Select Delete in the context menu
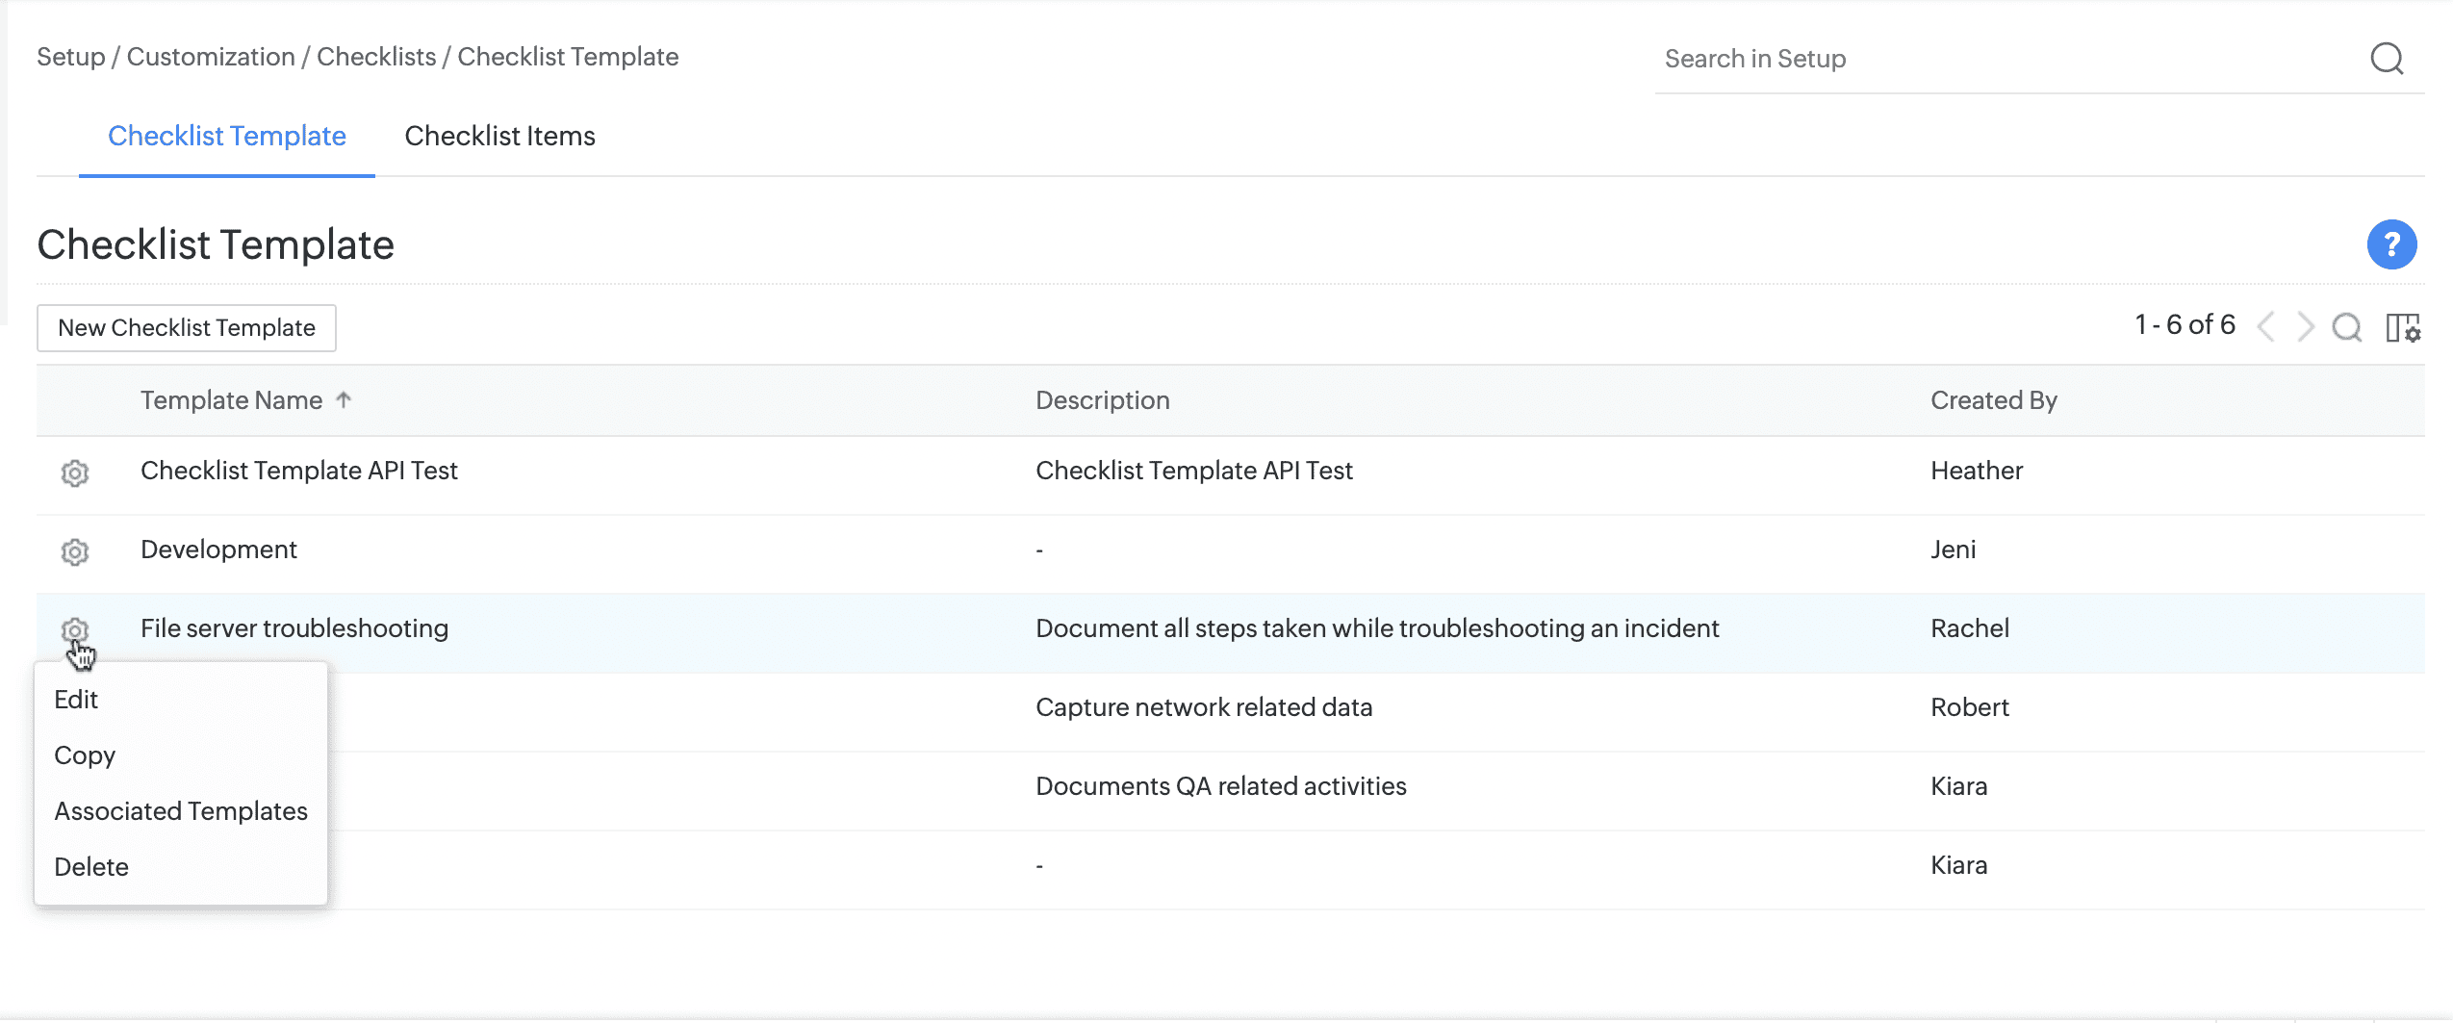Viewport: 2453px width, 1023px height. coord(91,867)
